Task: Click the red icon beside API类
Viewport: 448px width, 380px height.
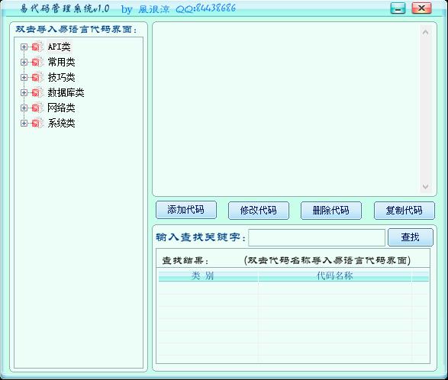Action: point(37,47)
